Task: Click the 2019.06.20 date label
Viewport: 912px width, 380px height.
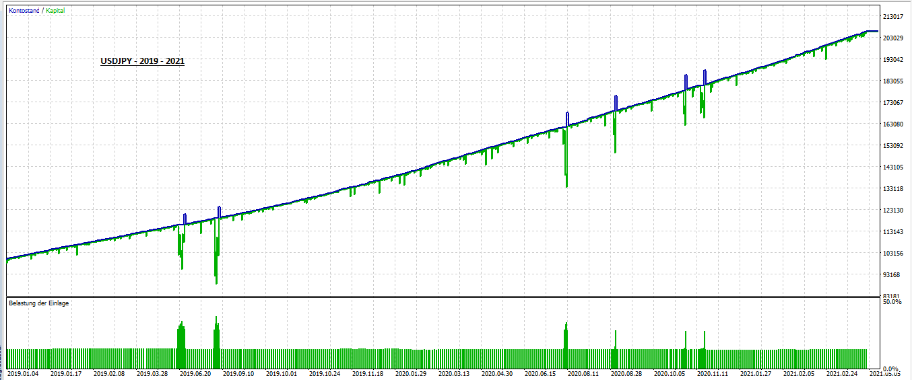Action: click(195, 373)
